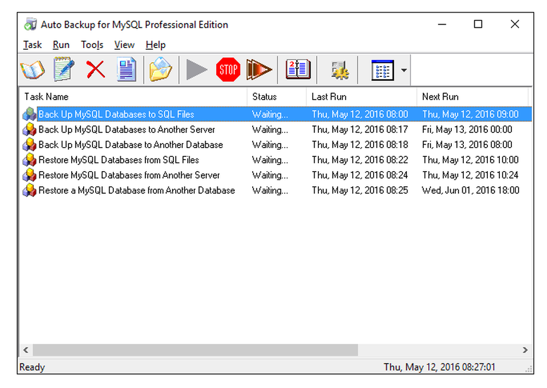Screen dimensions: 547x388
Task: Select Back Up MySQL Databases to Another Server
Action: click(127, 130)
